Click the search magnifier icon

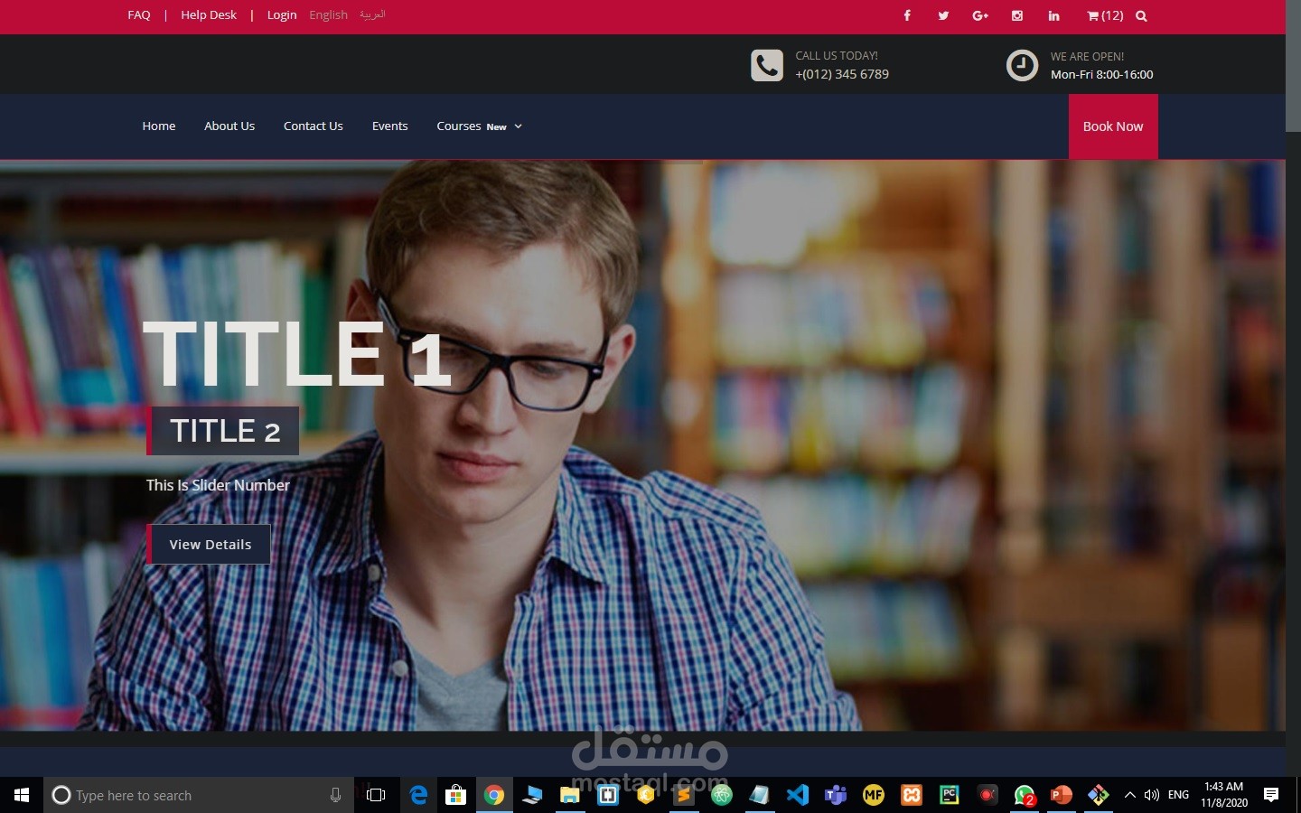[x=1141, y=15]
